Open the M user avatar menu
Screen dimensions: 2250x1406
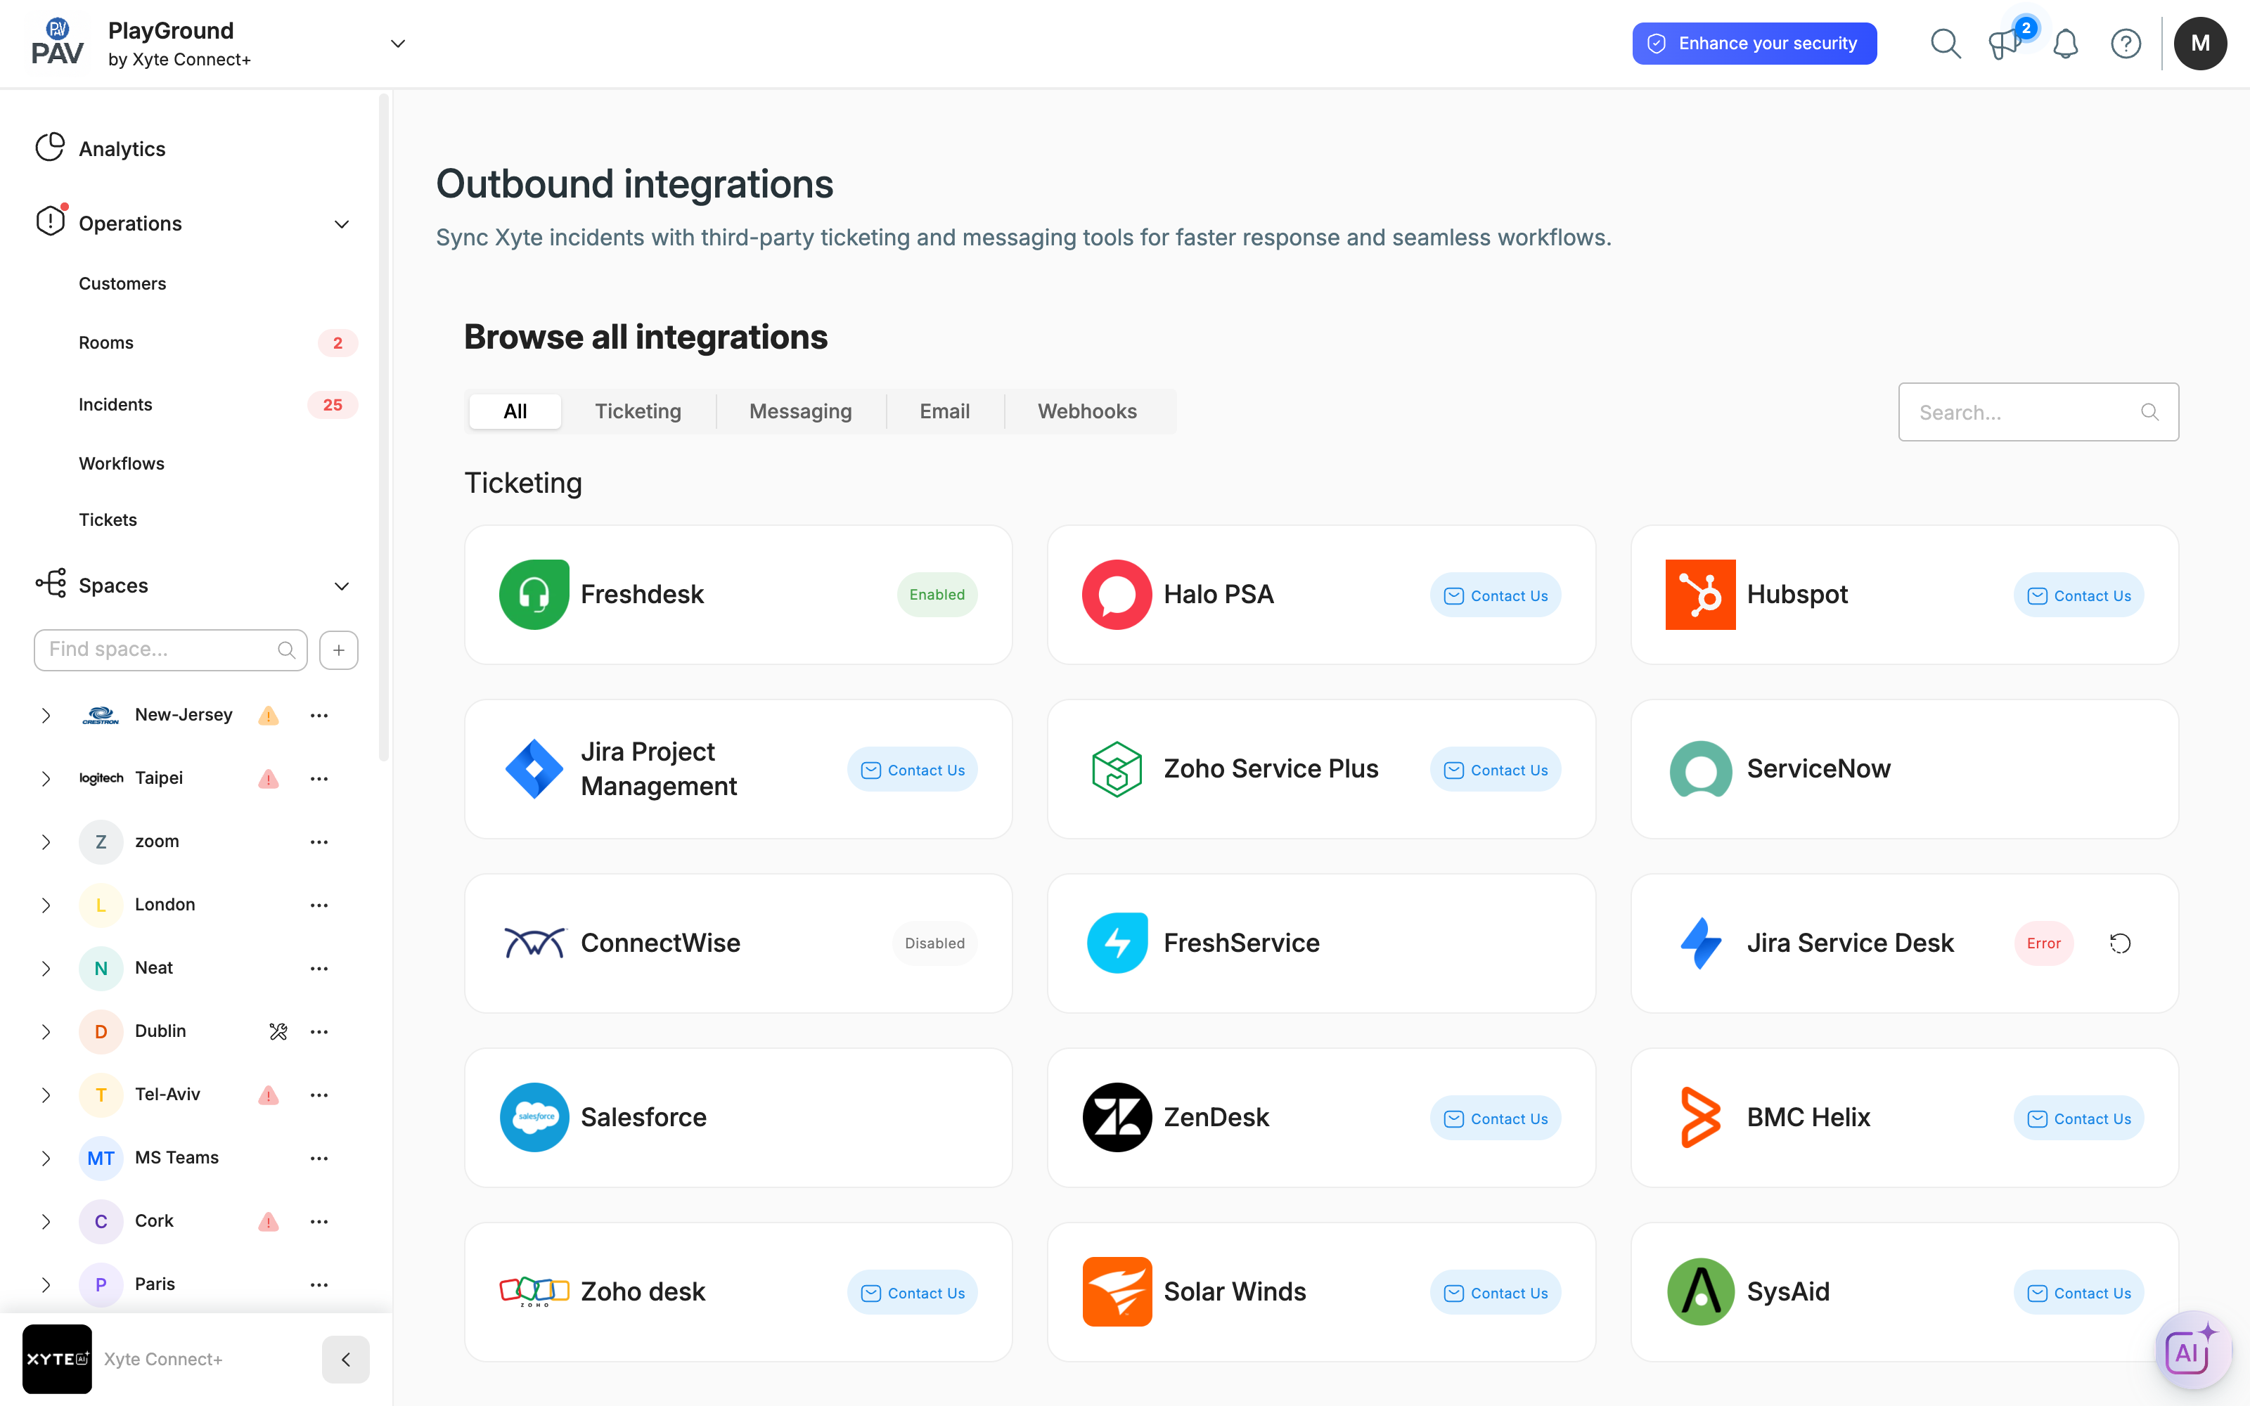coord(2199,44)
